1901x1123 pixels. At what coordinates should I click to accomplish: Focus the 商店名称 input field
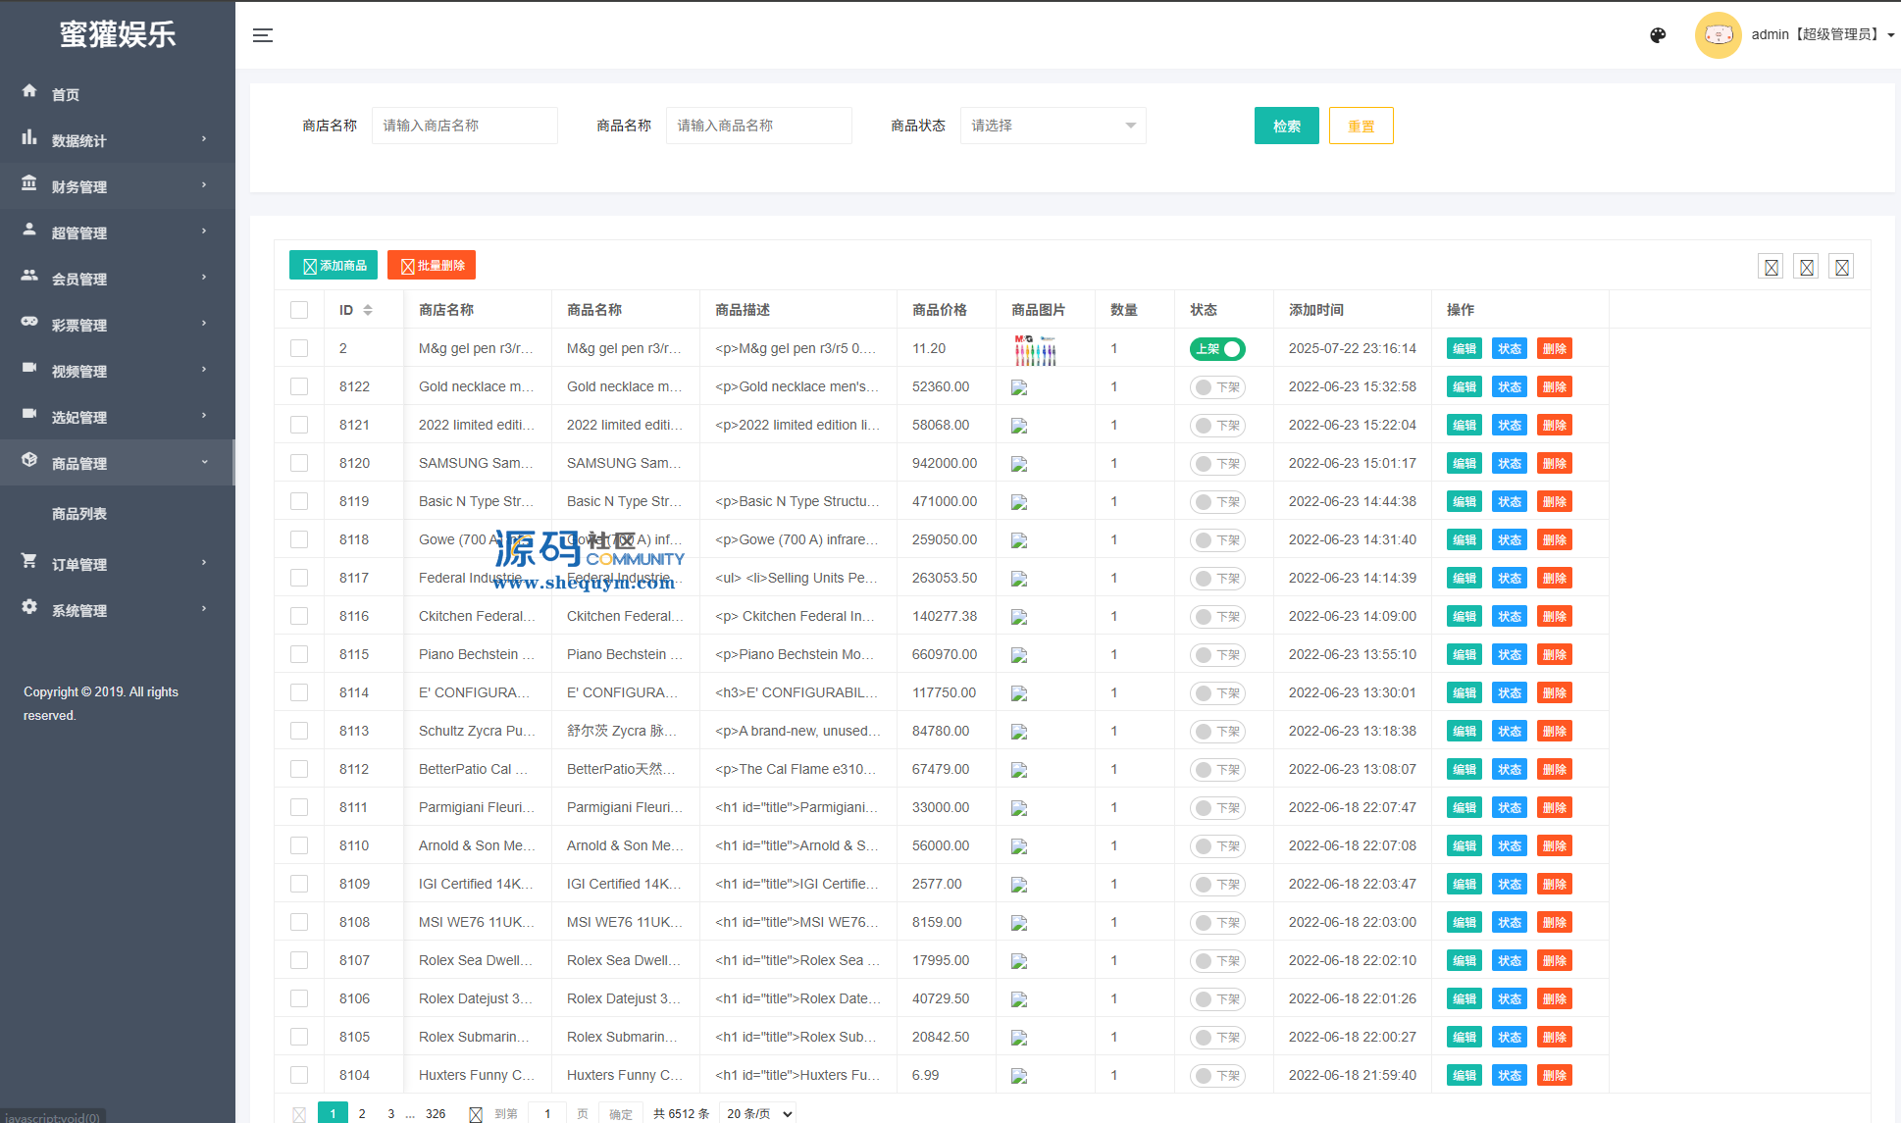pos(464,126)
